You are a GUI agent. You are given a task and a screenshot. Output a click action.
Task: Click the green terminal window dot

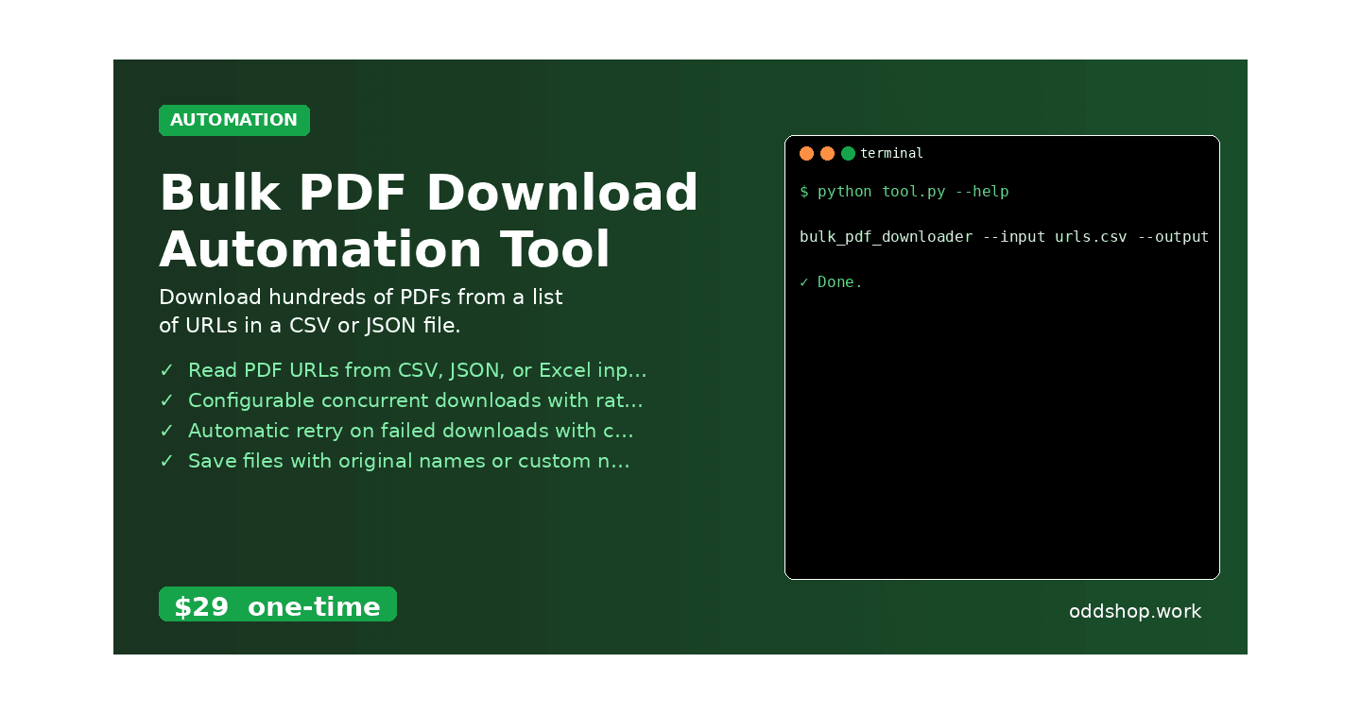click(x=849, y=153)
